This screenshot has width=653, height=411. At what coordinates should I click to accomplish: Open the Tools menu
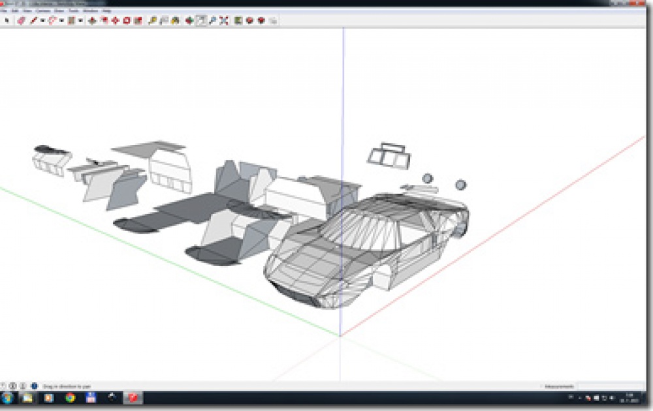pyautogui.click(x=73, y=10)
